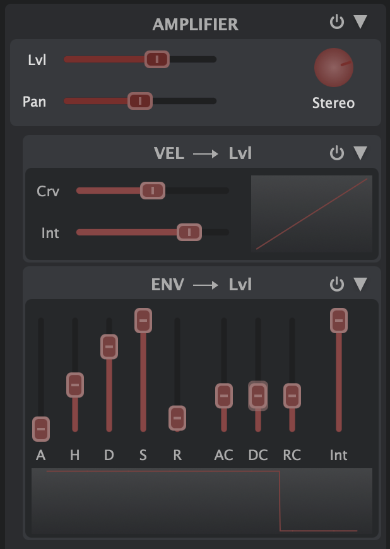Click the envelope Int fader handle
The width and height of the screenshot is (390, 549).
[339, 320]
